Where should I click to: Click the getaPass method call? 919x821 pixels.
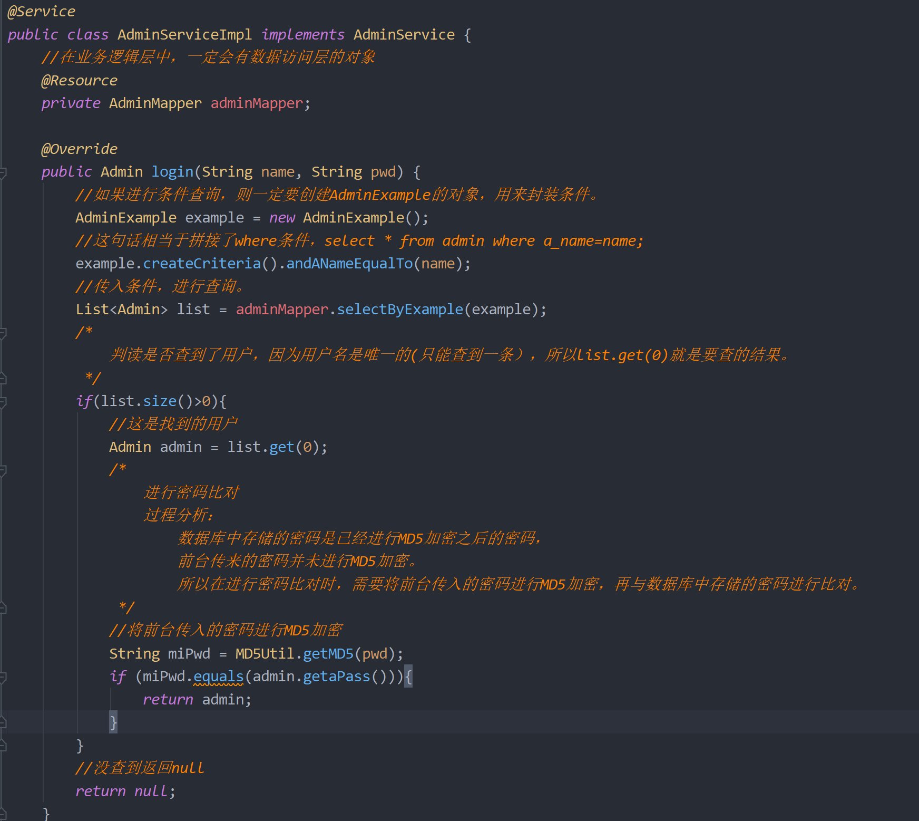coord(337,677)
